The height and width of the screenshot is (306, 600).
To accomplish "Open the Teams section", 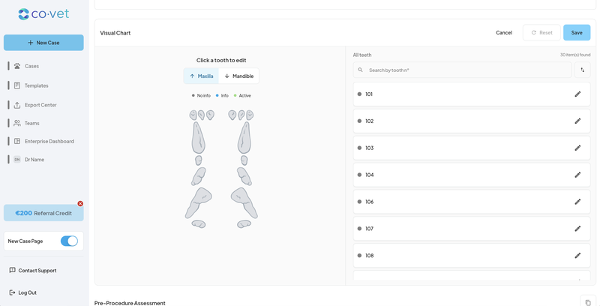I will pos(31,123).
